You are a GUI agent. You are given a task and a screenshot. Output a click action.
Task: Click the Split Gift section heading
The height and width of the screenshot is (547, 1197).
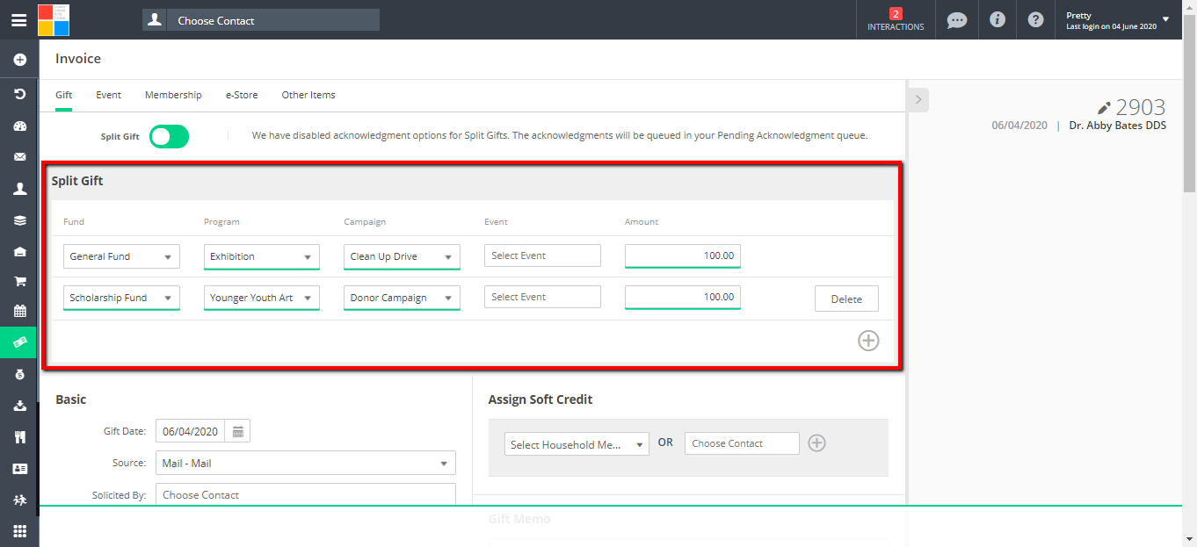click(x=77, y=181)
